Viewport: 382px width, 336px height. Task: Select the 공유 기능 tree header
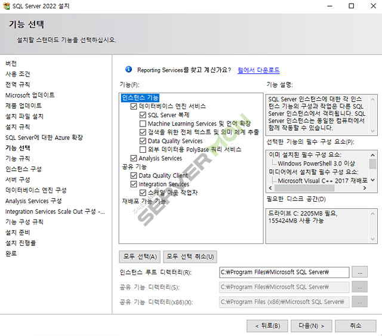pos(134,167)
